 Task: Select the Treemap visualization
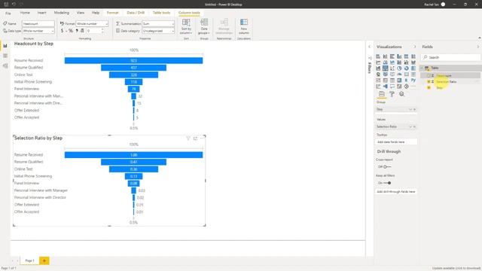tap(413, 69)
